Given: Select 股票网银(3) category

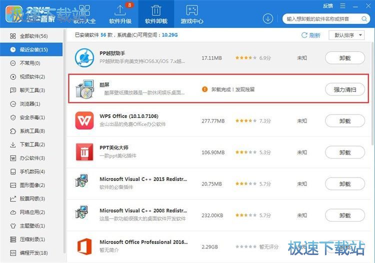Looking at the screenshot, I should 31,198.
